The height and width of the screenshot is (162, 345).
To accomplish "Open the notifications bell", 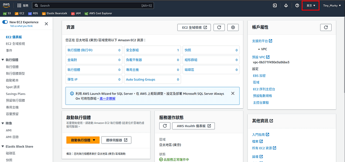I will click(x=286, y=6).
